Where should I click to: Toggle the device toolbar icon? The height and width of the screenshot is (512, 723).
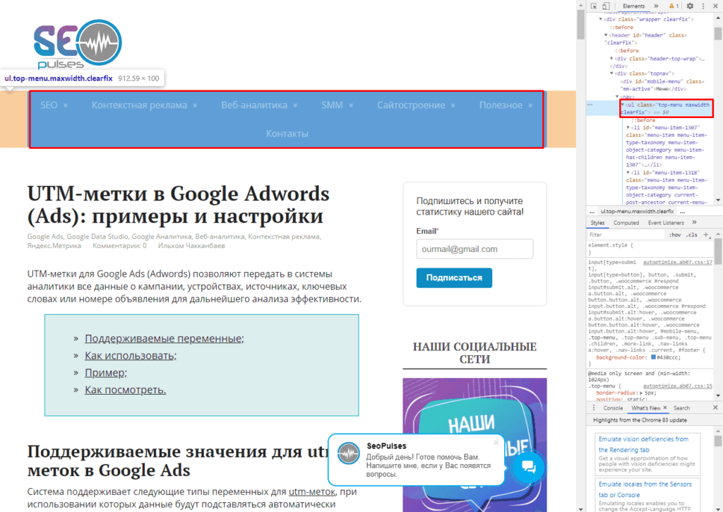coord(606,6)
